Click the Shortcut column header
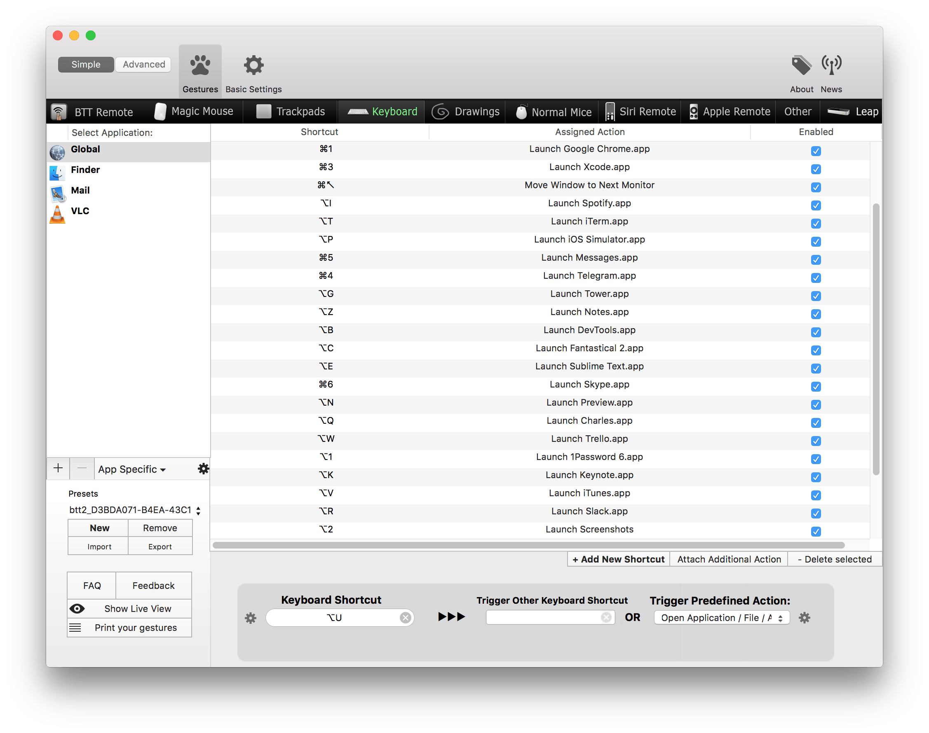Screen dimensions: 929x733 319,132
